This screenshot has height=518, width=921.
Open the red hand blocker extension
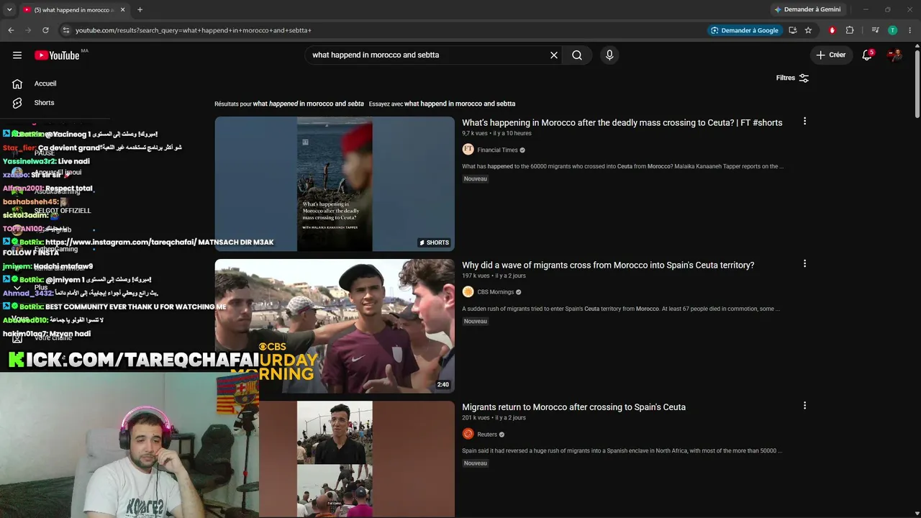click(x=832, y=30)
